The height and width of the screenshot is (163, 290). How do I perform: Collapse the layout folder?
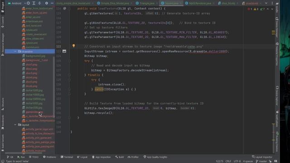(15, 125)
